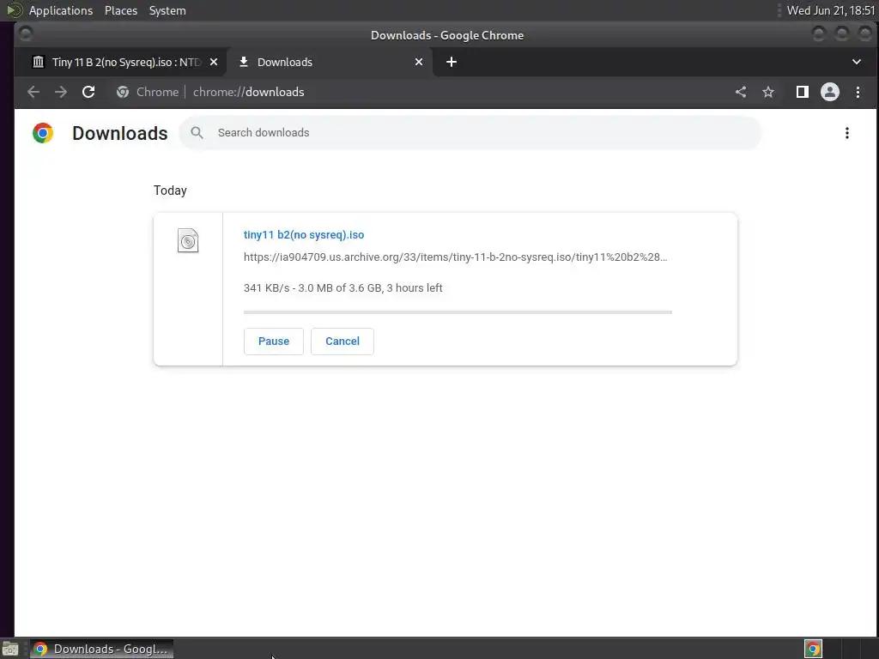
Task: Go forward with the browser forward arrow
Action: [x=61, y=92]
